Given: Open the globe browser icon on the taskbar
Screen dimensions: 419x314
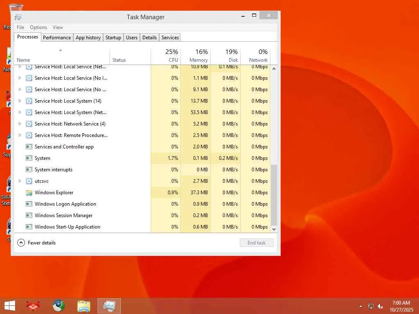Looking at the screenshot, I should [x=58, y=306].
